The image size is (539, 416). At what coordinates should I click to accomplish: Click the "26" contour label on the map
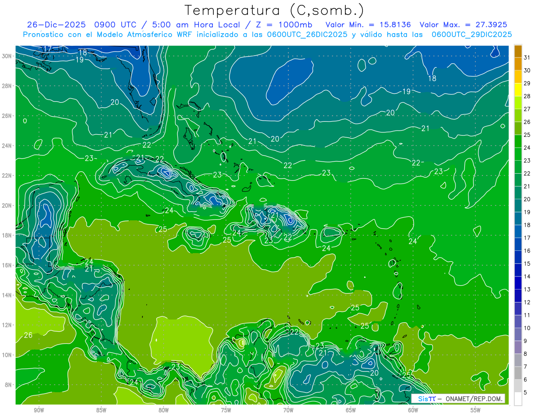pos(28,335)
